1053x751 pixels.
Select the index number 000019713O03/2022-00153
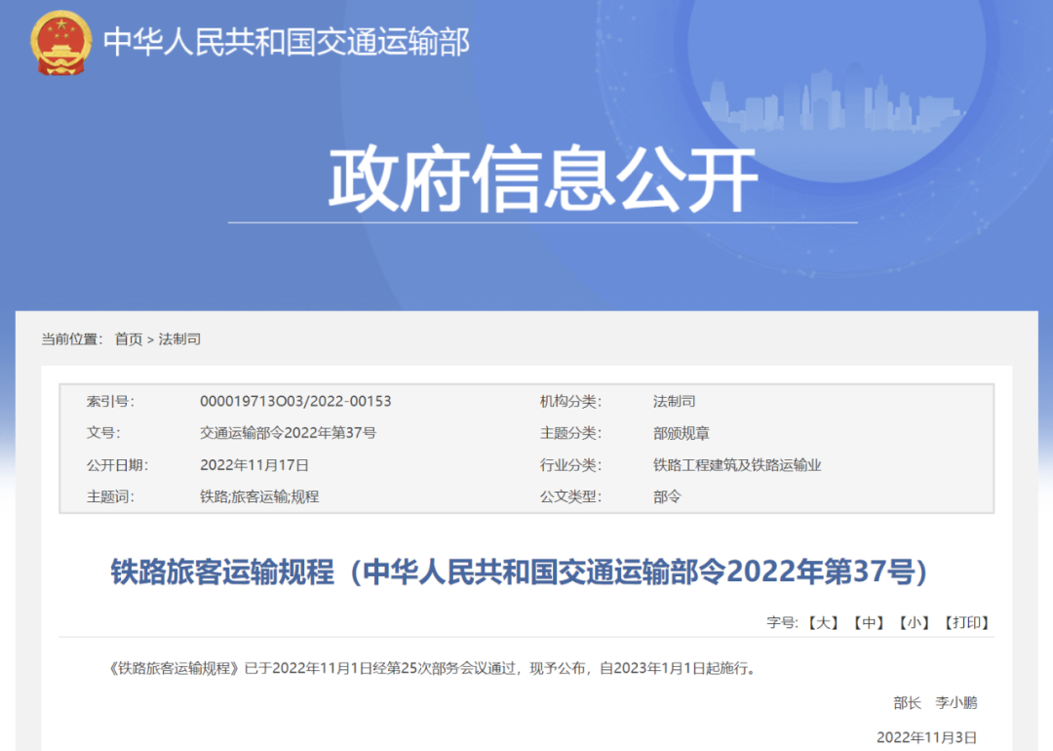point(295,401)
